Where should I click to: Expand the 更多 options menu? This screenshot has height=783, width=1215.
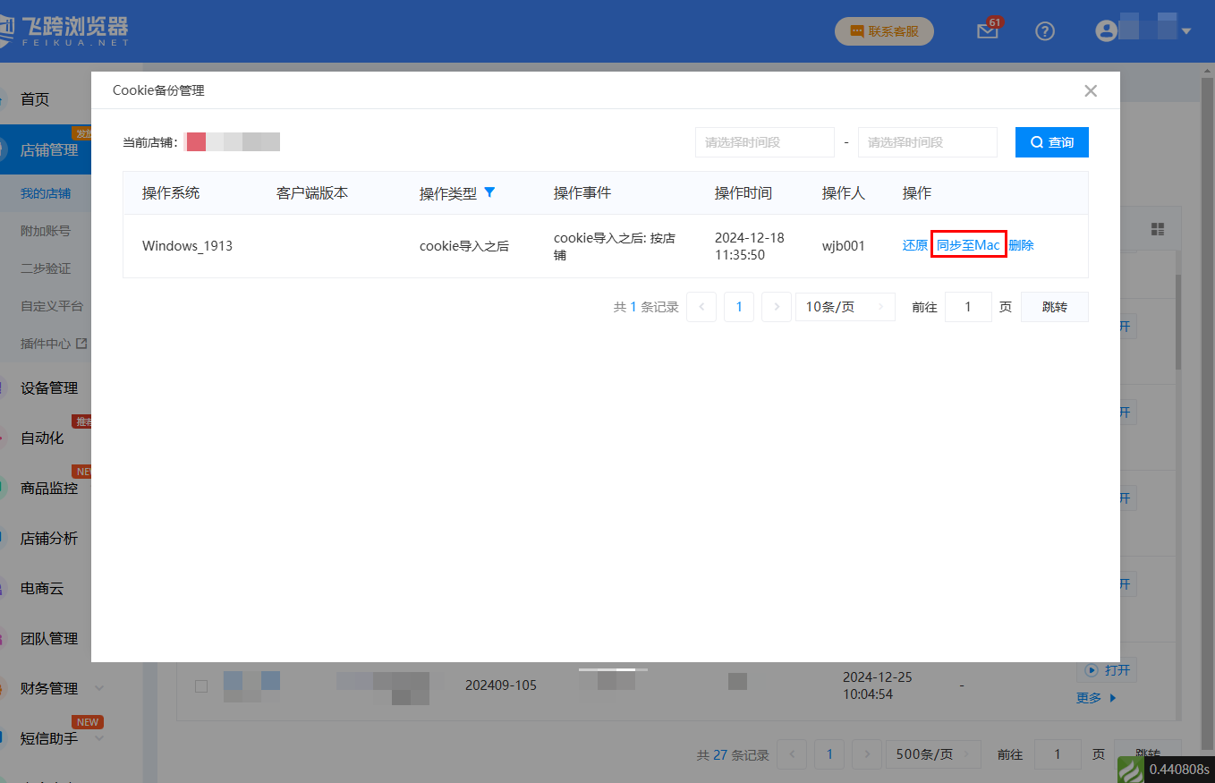pyautogui.click(x=1096, y=698)
